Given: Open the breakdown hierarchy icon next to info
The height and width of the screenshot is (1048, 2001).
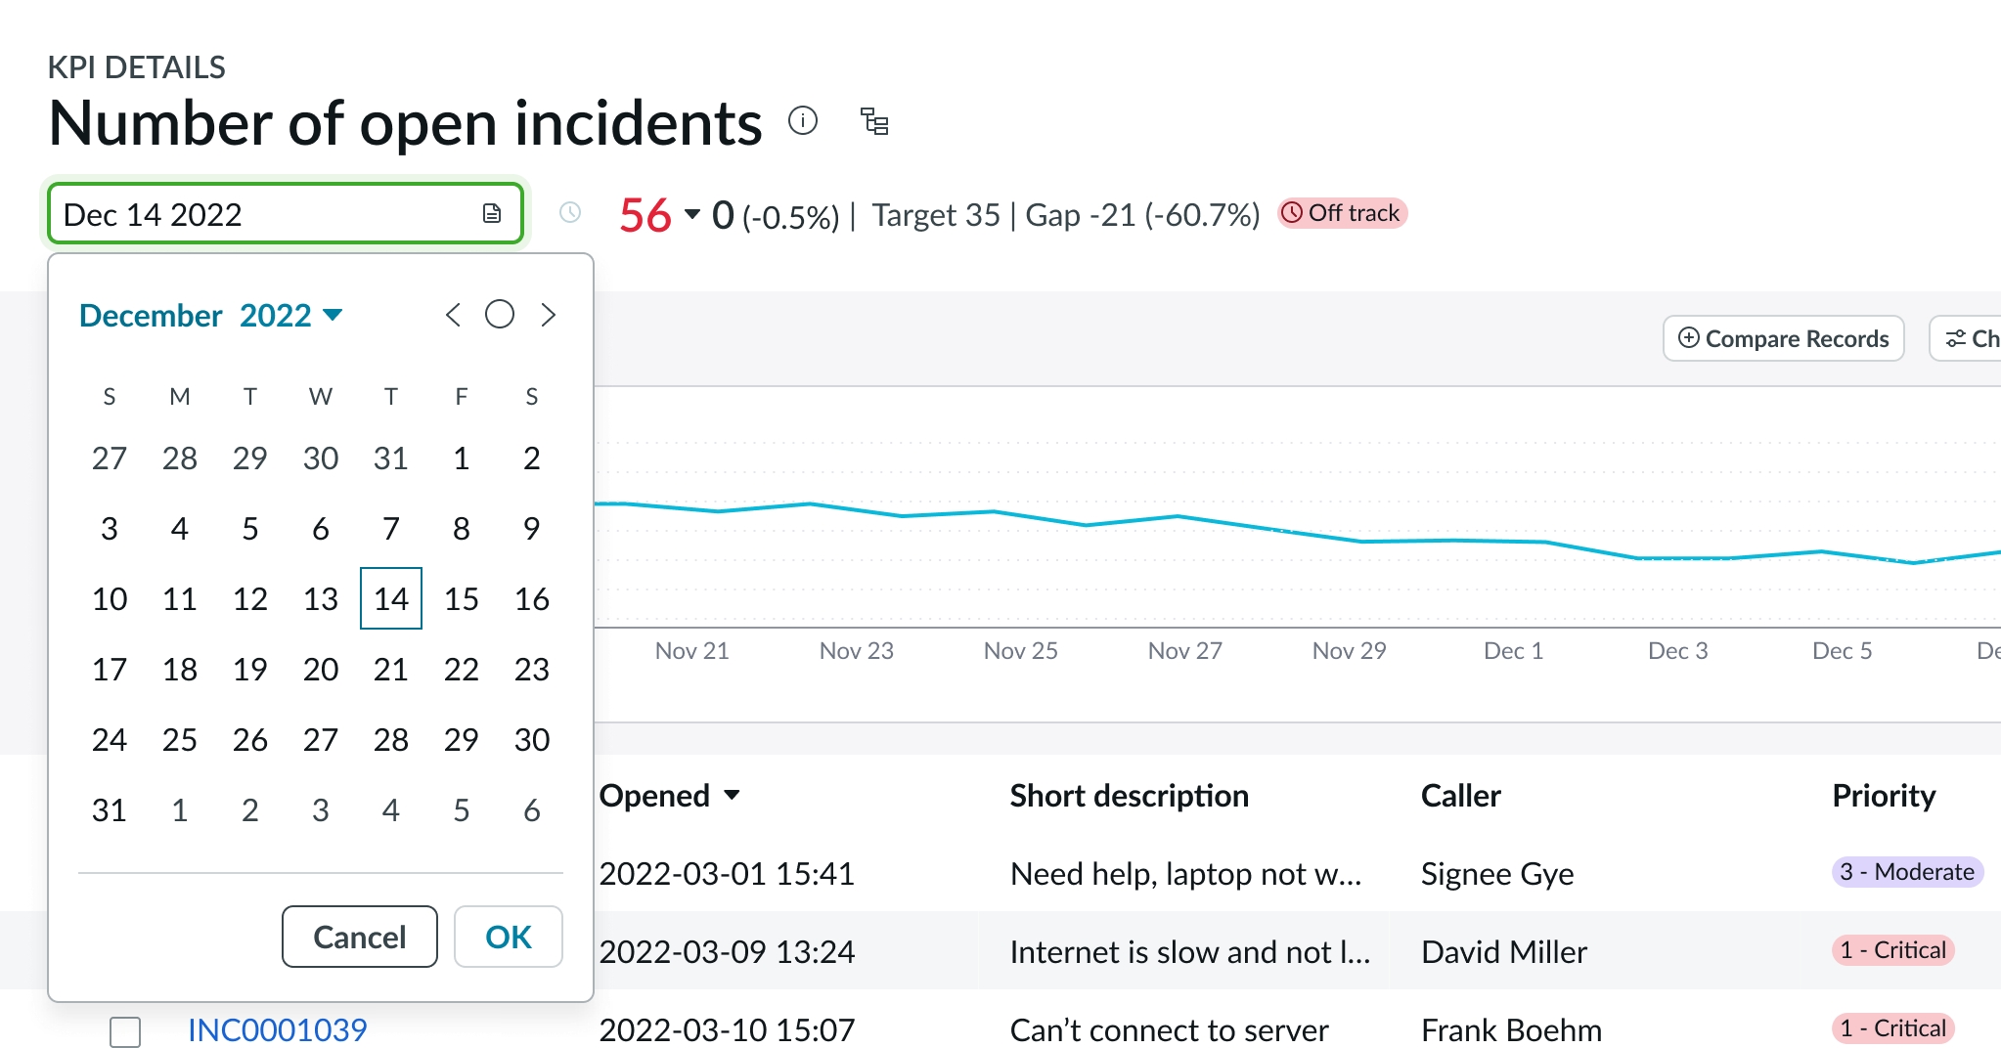Looking at the screenshot, I should [873, 122].
